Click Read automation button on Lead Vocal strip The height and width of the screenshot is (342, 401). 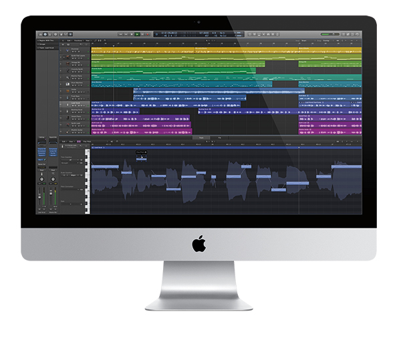coord(41,170)
